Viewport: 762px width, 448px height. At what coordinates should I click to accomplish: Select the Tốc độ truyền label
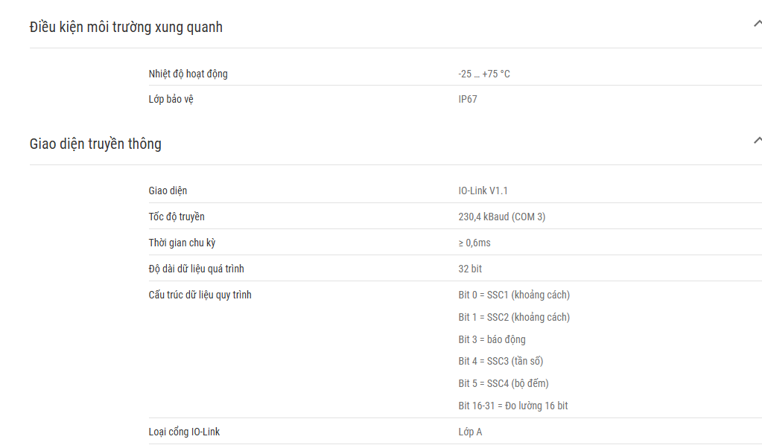pyautogui.click(x=177, y=217)
